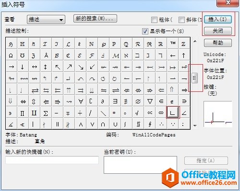Select the union ∪ symbol
Viewport: 240px width, 191px height.
click(x=115, y=124)
